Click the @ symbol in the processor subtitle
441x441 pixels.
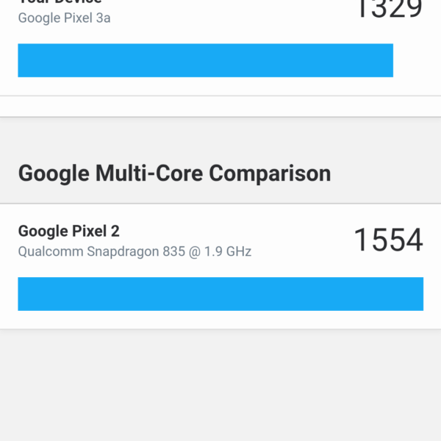[193, 251]
